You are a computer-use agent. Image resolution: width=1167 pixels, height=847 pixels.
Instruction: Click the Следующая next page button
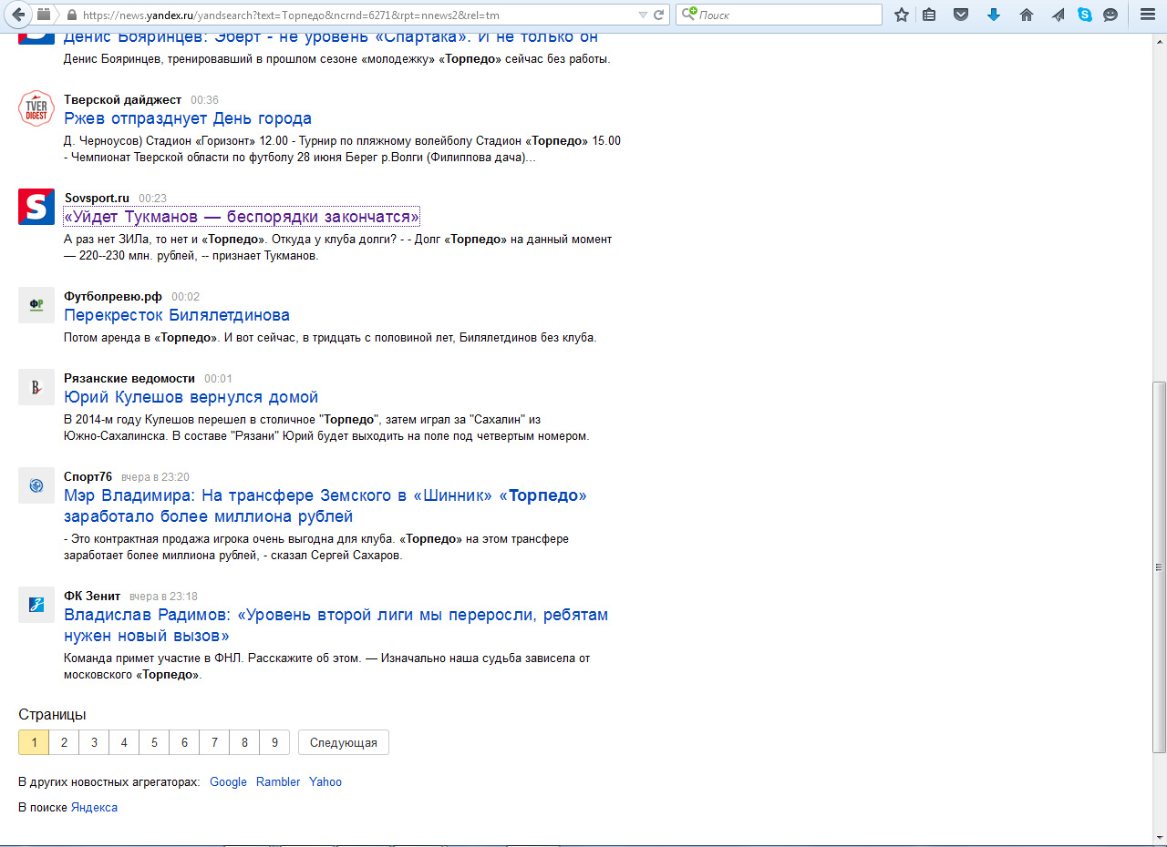point(344,742)
